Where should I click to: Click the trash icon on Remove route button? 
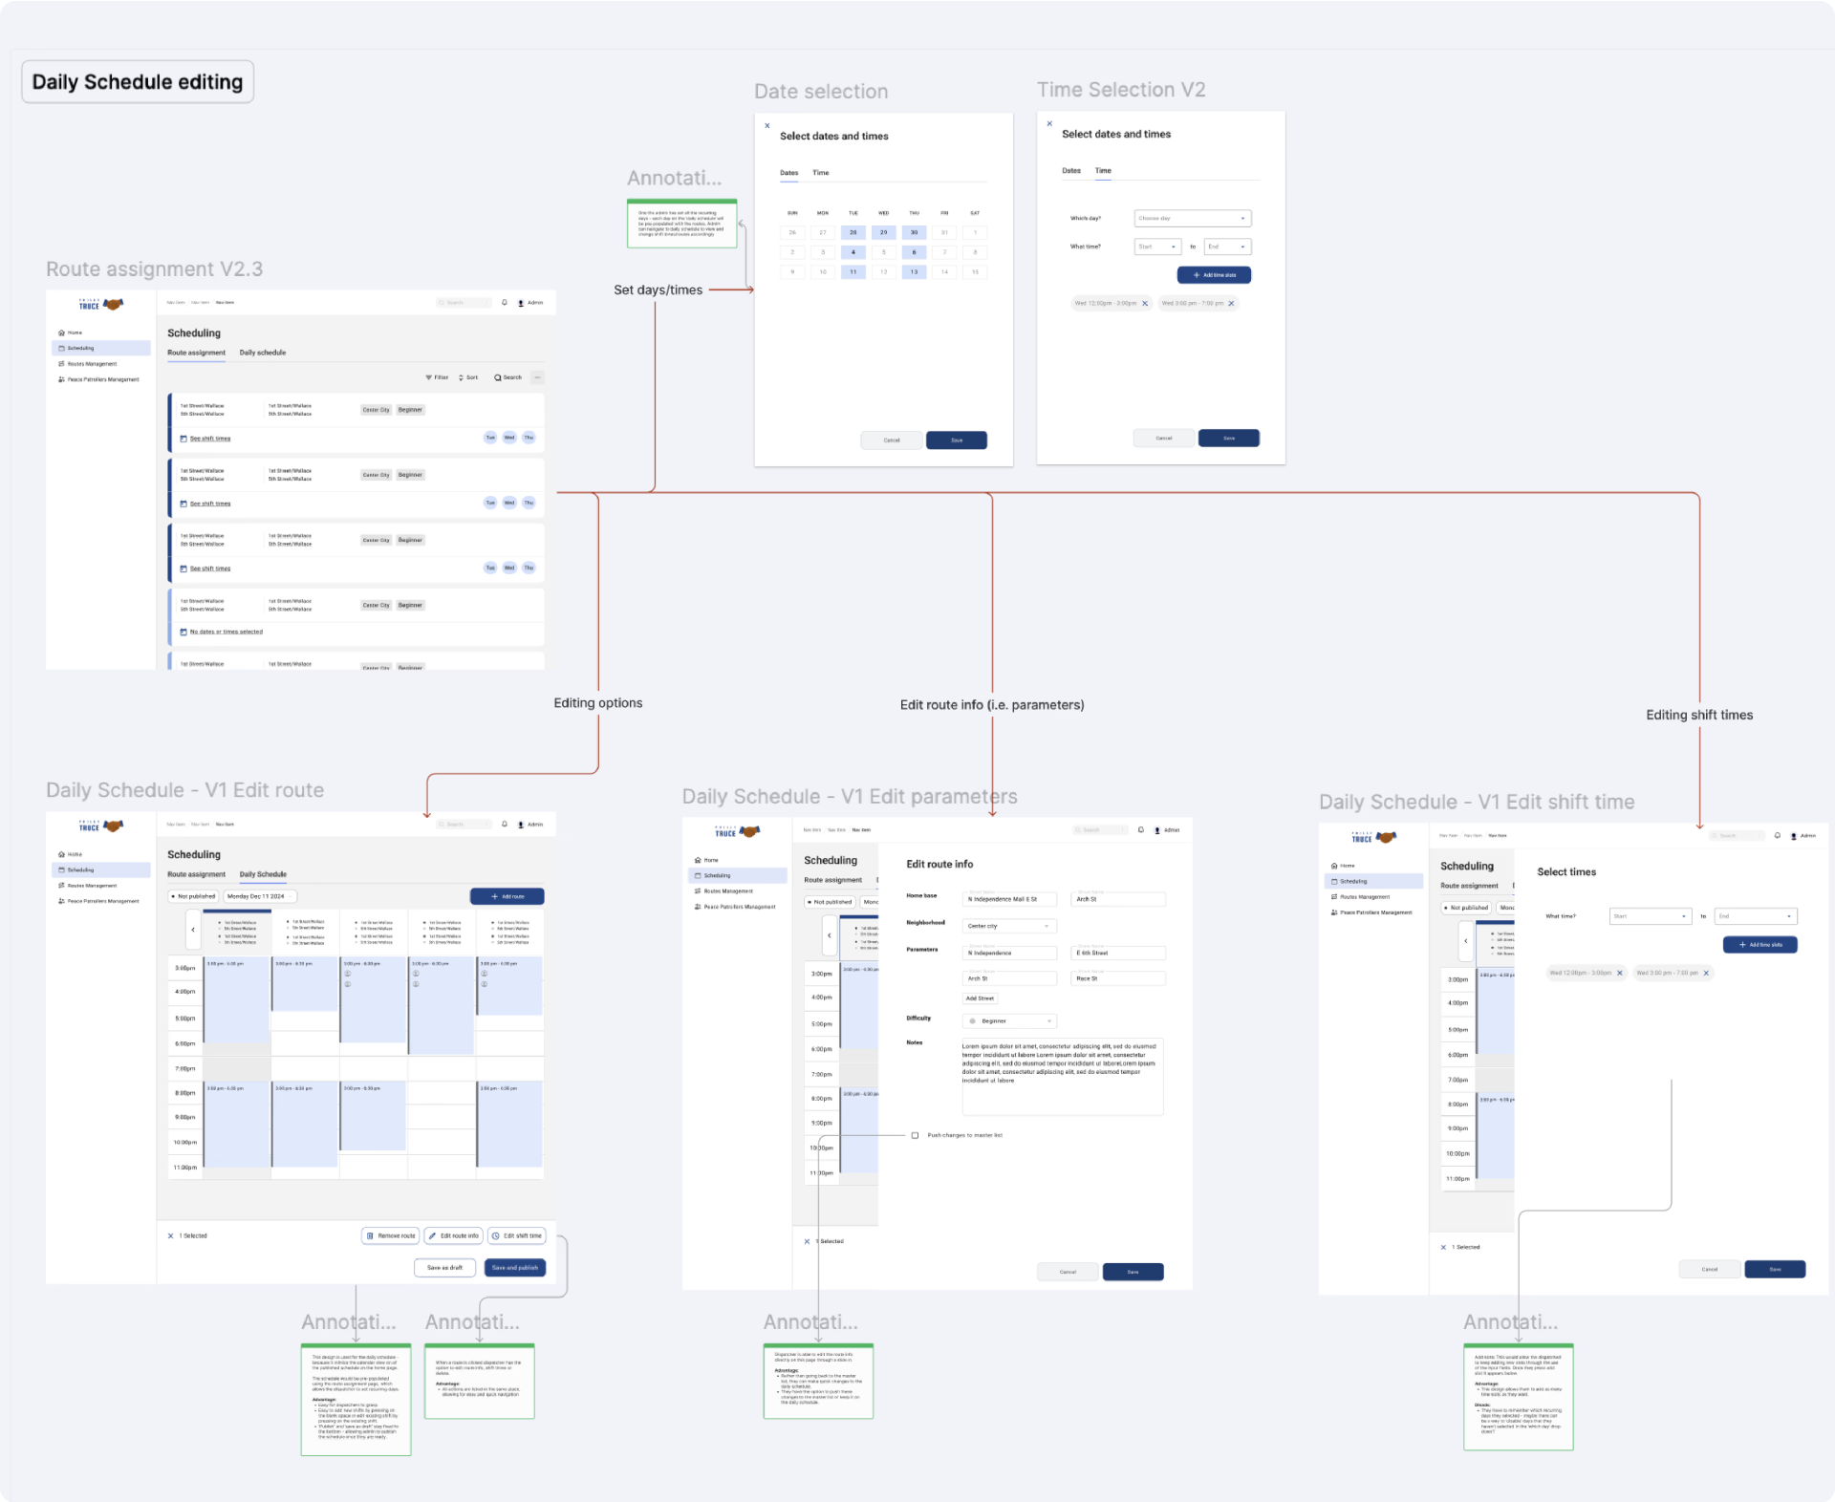(371, 1235)
